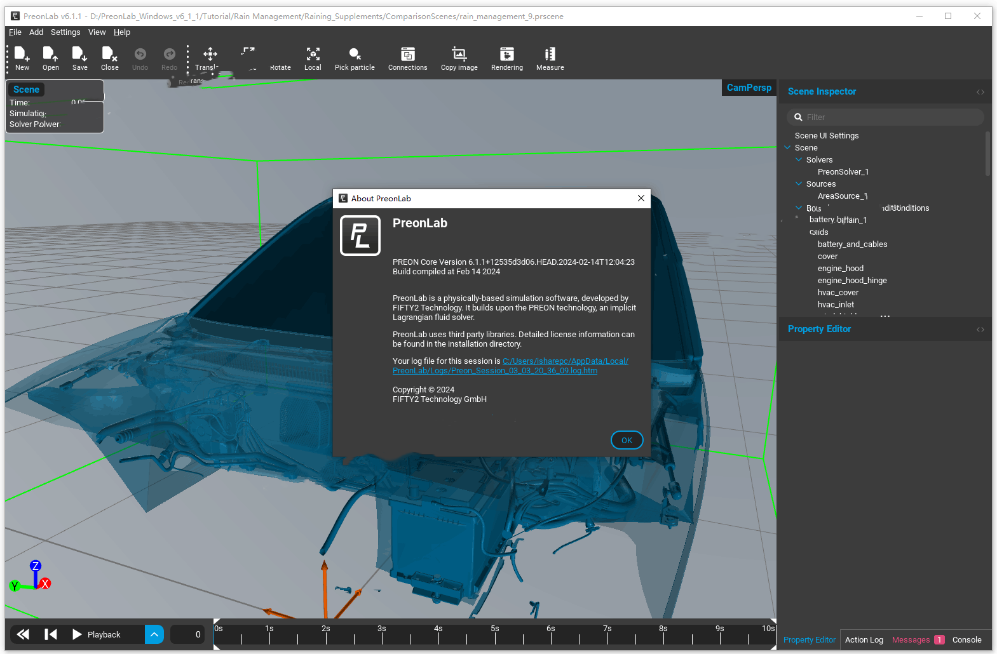Collapse the Sources tree group
Screen dimensions: 997x654
pyautogui.click(x=799, y=184)
